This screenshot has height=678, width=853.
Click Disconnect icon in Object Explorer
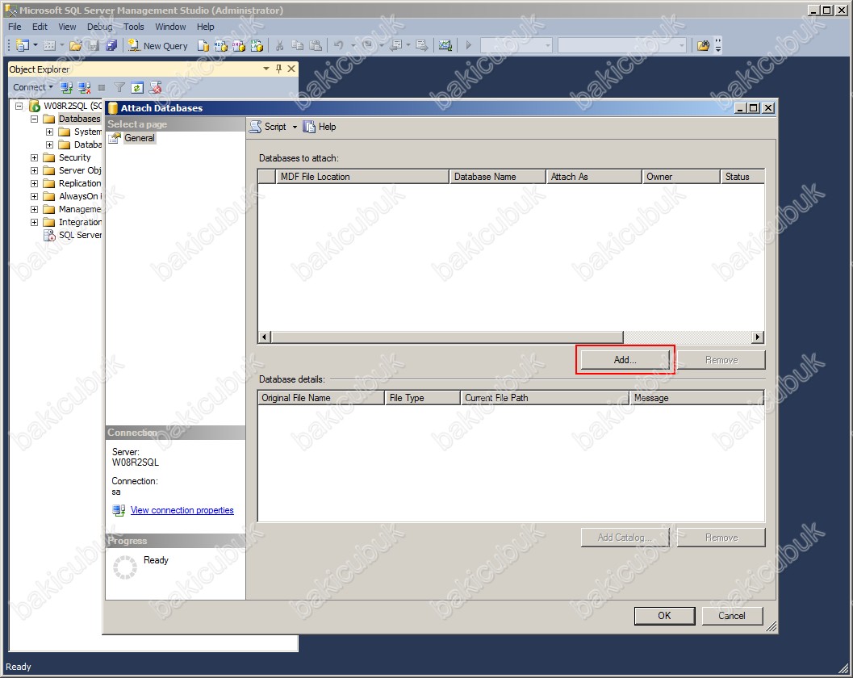84,87
